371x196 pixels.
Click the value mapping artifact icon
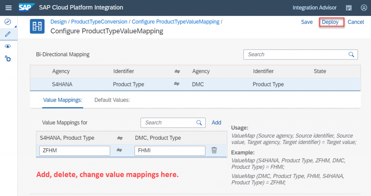pyautogui.click(x=37, y=26)
